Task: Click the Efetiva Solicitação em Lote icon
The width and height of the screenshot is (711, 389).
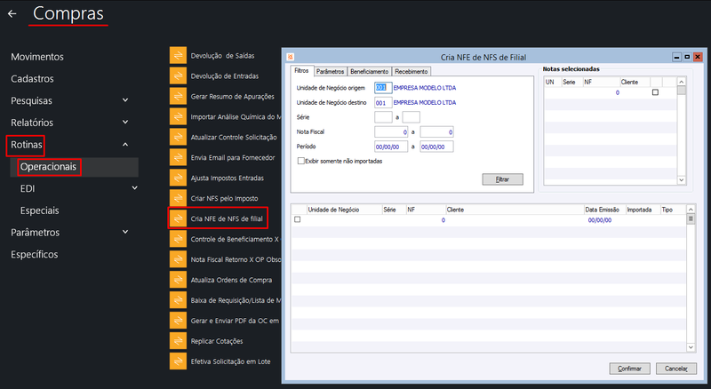Action: (x=179, y=361)
